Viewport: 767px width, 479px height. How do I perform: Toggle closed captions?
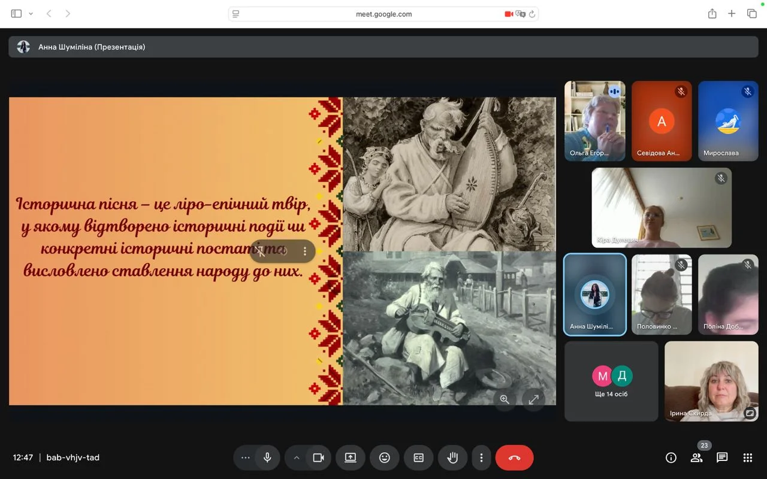(x=418, y=458)
